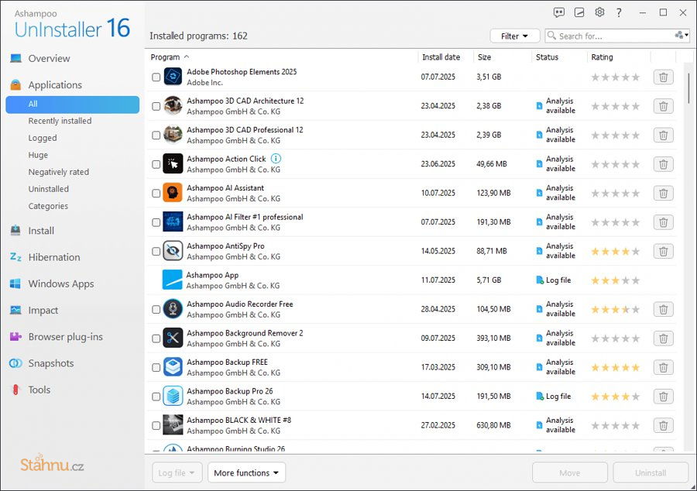The image size is (697, 491).
Task: Click the Ashampoo Background Remover 2 scissors icon
Action: [173, 338]
